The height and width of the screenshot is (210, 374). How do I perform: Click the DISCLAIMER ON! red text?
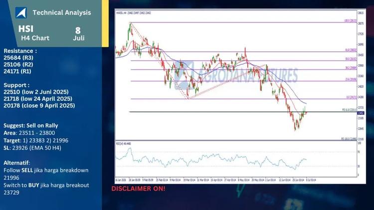(x=138, y=189)
